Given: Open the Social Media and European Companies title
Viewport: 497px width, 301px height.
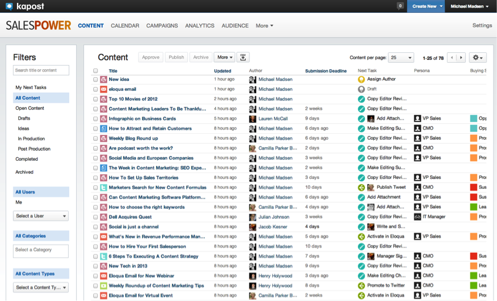Looking at the screenshot, I should point(151,158).
